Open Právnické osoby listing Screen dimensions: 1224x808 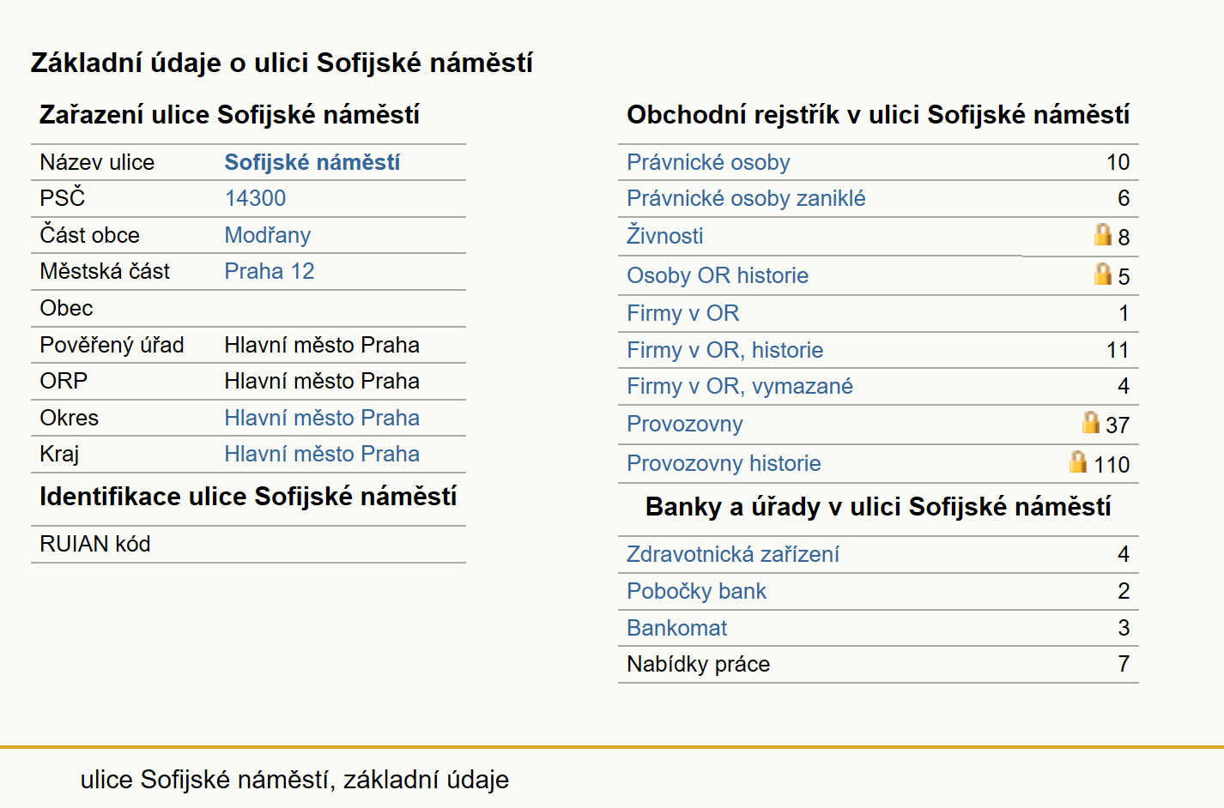(x=708, y=162)
